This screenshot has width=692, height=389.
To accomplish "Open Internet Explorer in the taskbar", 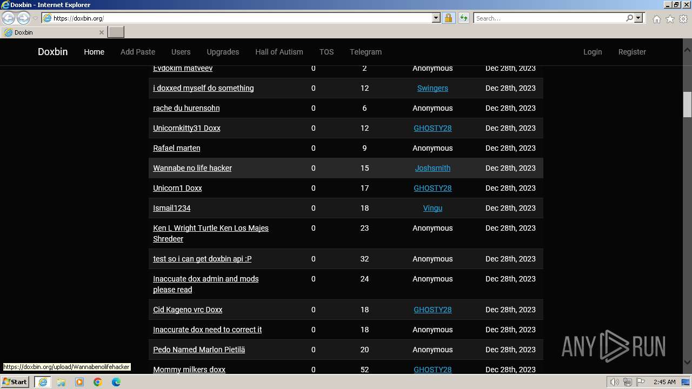I will click(42, 382).
